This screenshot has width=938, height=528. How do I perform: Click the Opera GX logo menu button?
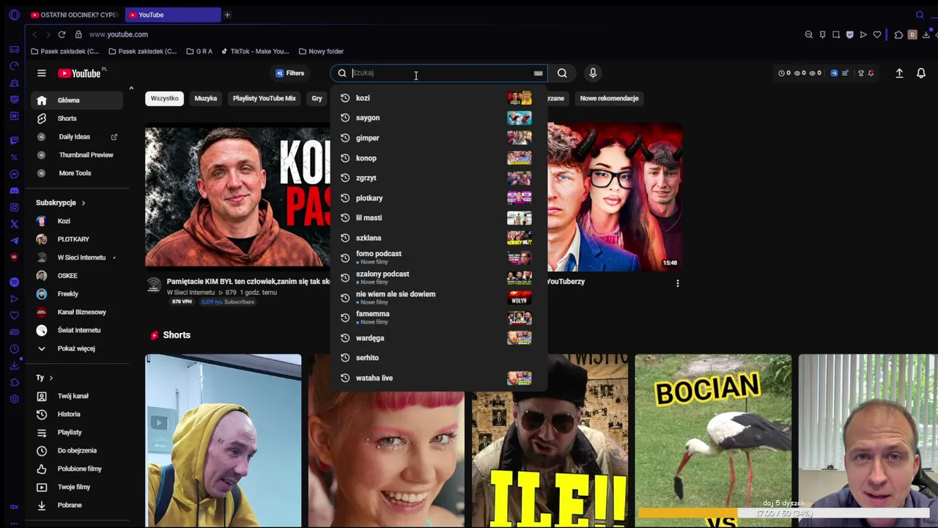(x=14, y=15)
